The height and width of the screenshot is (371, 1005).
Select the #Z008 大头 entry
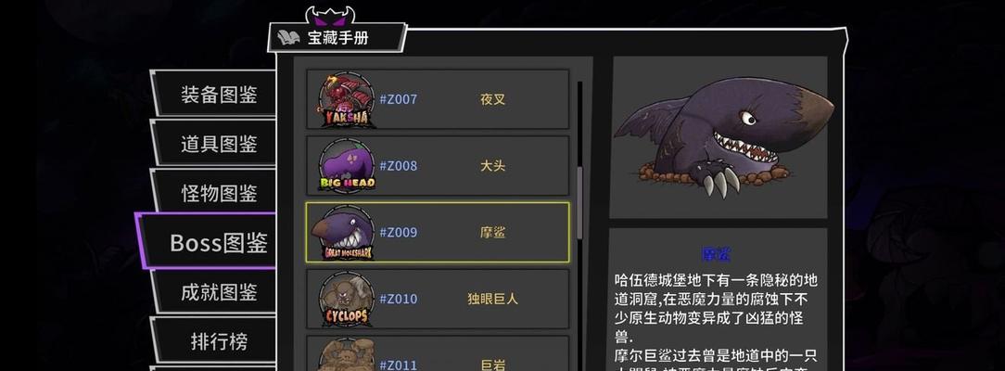(x=438, y=166)
